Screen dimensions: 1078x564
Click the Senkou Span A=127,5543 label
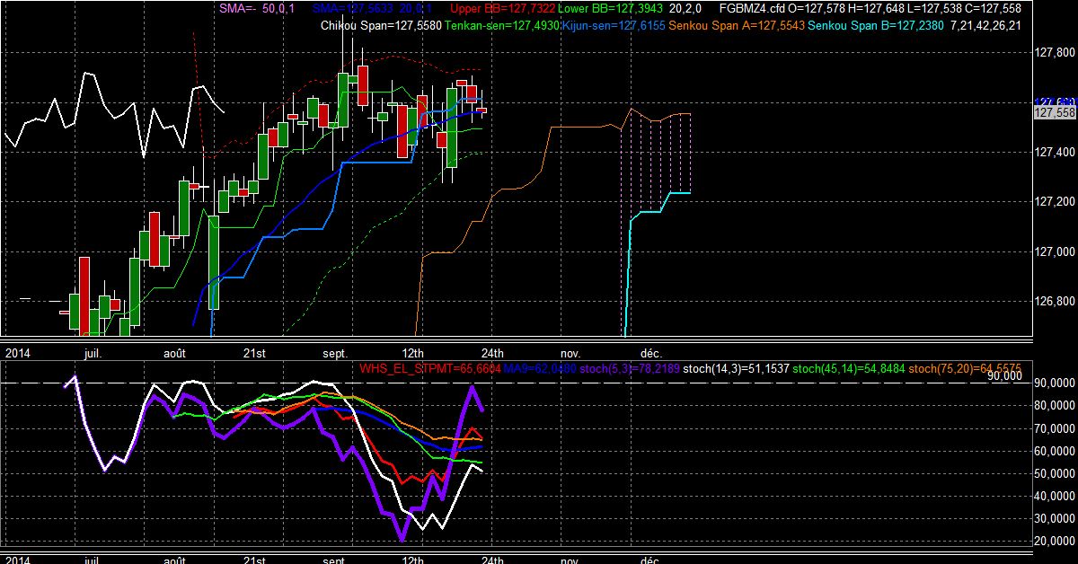click(x=735, y=25)
